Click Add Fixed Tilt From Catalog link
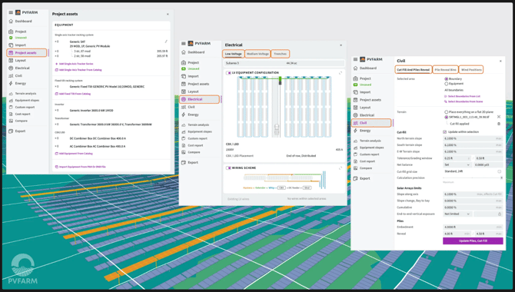This screenshot has width=515, height=292. 72,94
